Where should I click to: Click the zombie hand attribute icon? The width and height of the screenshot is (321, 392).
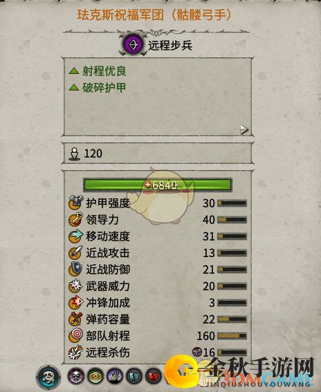pos(115,376)
